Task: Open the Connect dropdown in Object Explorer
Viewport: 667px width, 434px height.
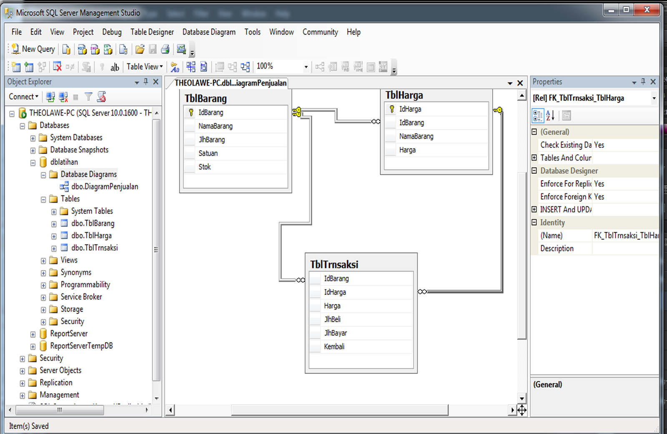Action: pos(24,97)
